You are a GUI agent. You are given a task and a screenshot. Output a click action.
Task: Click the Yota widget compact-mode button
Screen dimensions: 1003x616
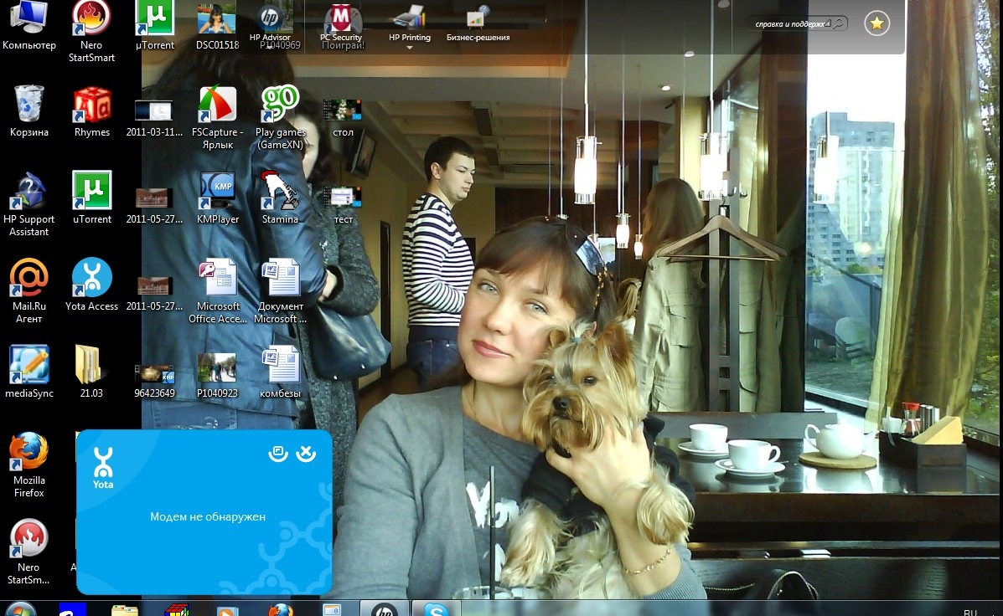click(x=277, y=453)
